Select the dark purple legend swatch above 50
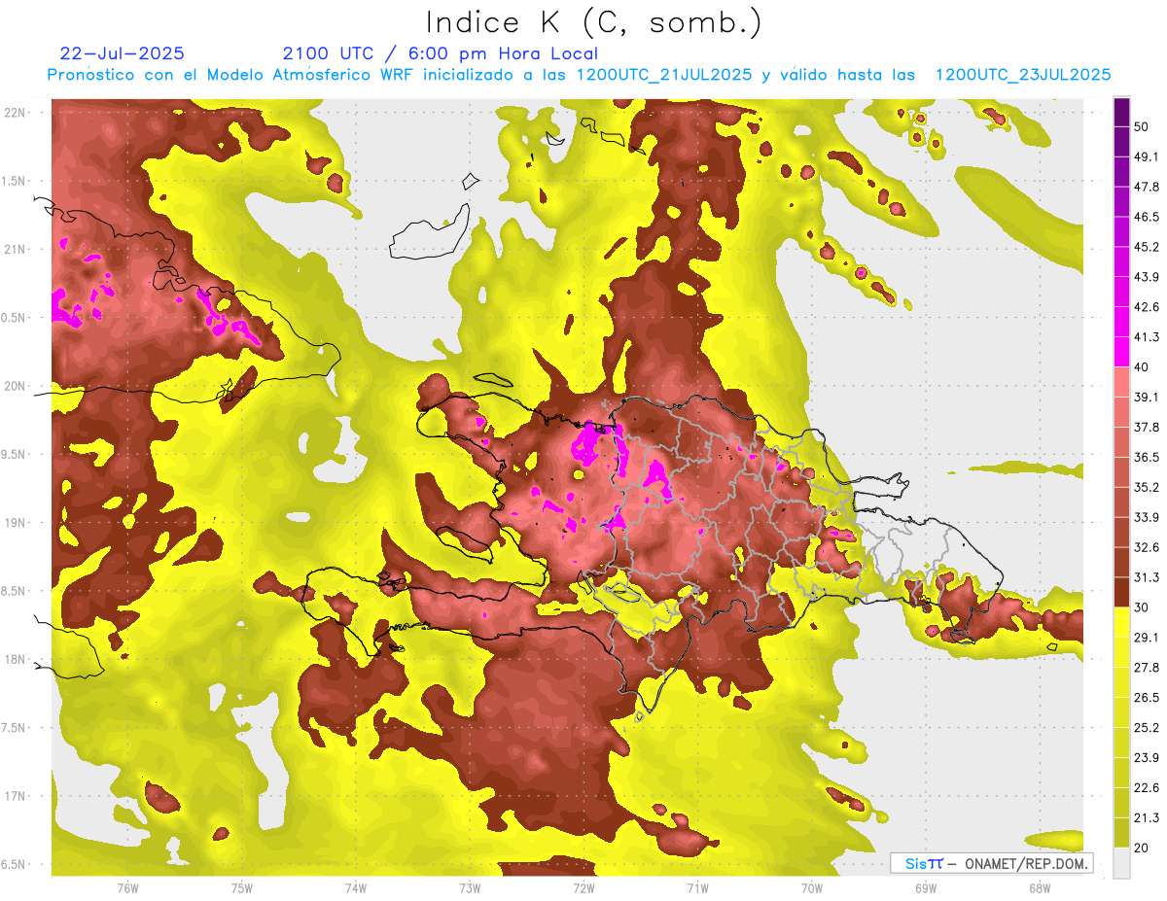Screen dimensions: 1167x901 coord(1121,113)
